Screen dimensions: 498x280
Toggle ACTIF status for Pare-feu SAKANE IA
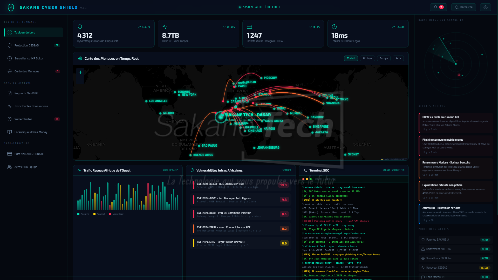pyautogui.click(x=485, y=240)
